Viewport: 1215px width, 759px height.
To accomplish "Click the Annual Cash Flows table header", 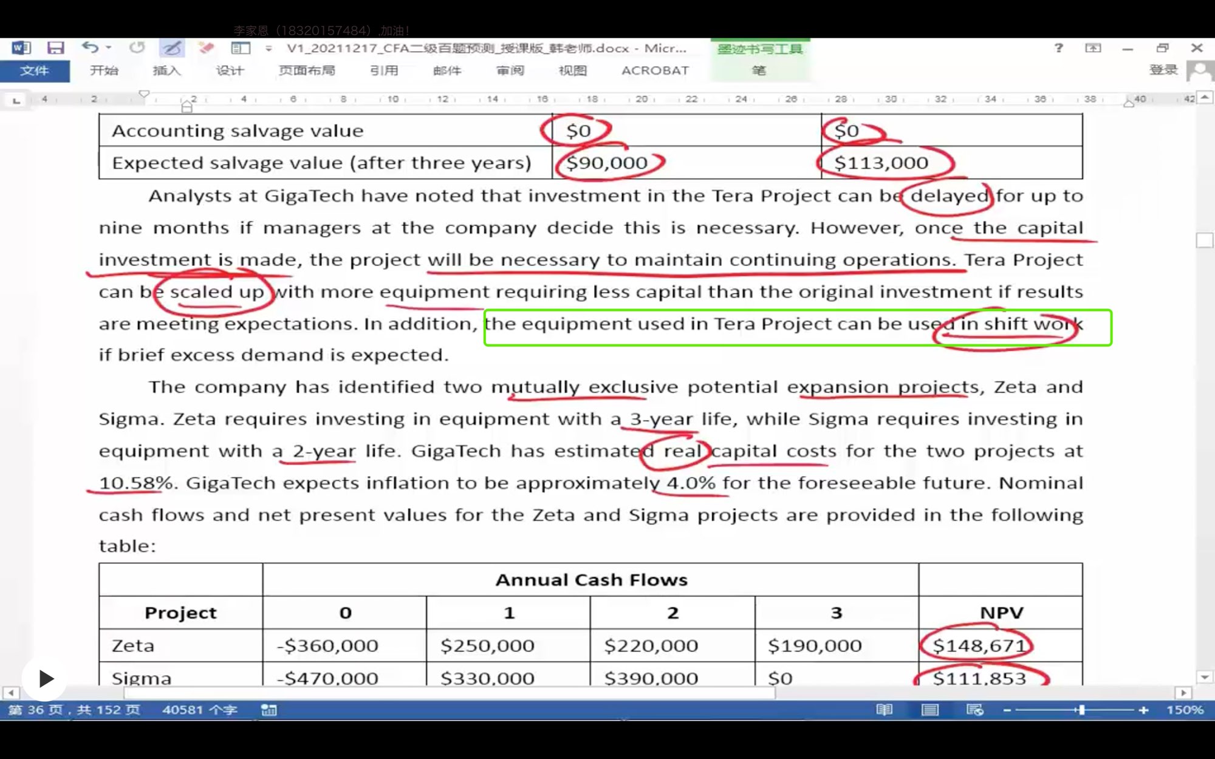I will point(591,580).
